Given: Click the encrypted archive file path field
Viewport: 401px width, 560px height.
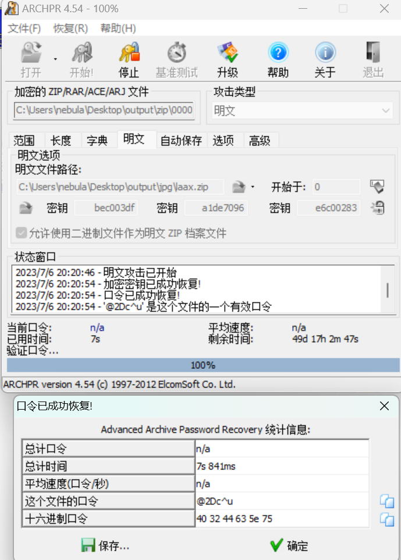Looking at the screenshot, I should coord(104,110).
